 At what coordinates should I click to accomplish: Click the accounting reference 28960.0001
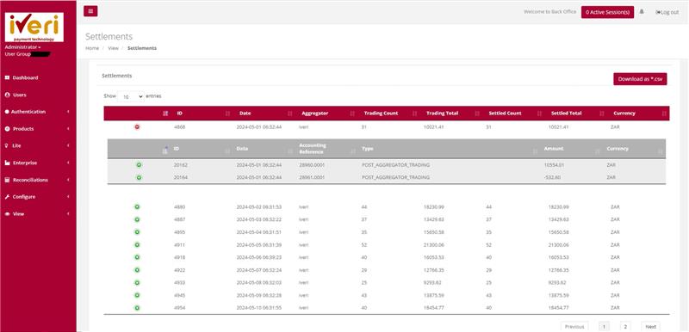311,165
